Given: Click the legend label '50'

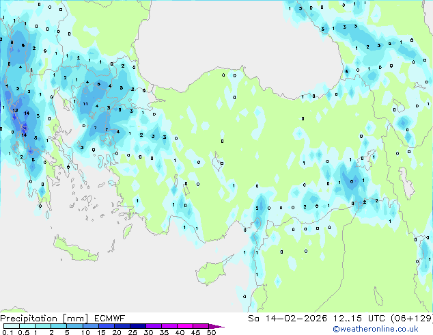Looking at the screenshot, I should point(212,332).
